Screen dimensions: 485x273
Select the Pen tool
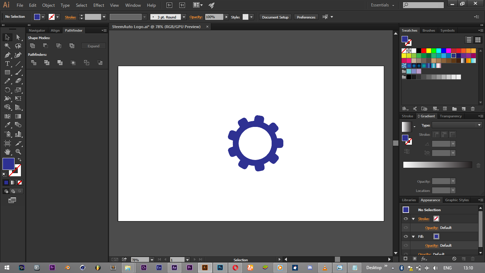[x=7, y=55]
